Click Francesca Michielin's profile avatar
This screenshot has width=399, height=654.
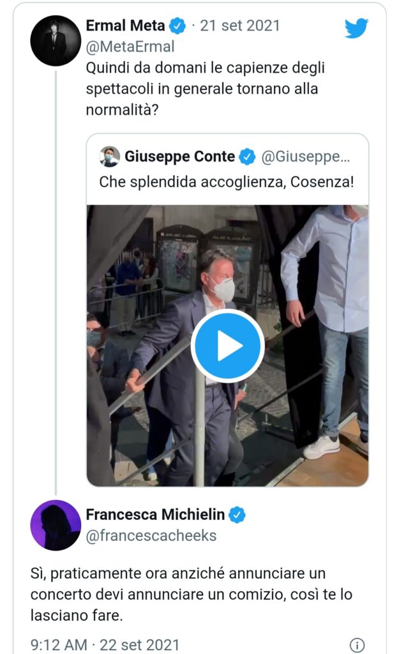[x=56, y=526]
